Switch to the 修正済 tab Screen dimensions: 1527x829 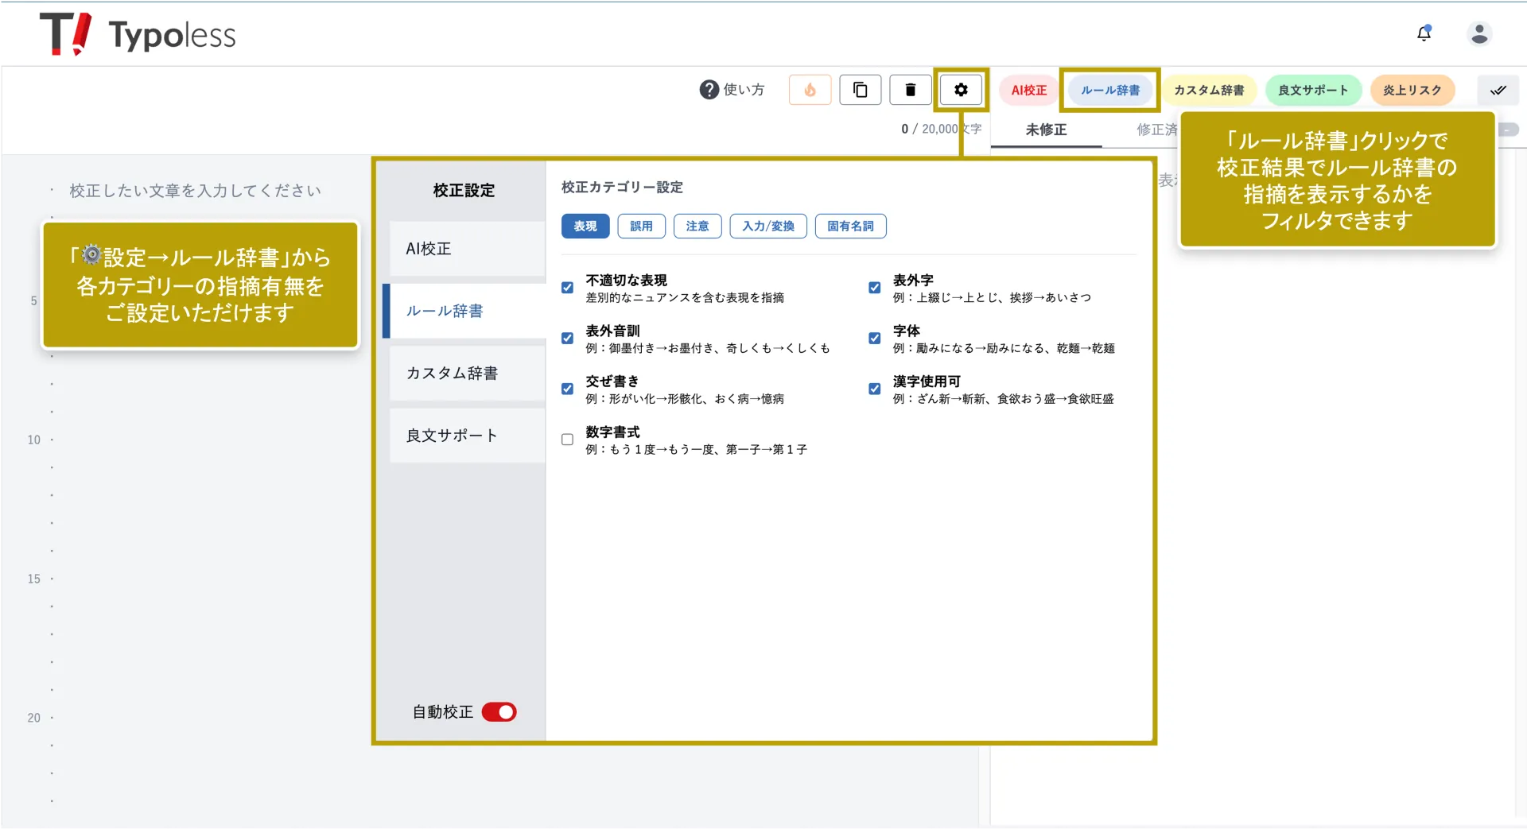(1156, 130)
